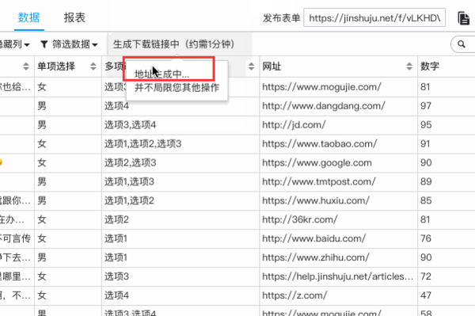Click the z.com URL cell
The image size is (475, 316).
click(338, 295)
